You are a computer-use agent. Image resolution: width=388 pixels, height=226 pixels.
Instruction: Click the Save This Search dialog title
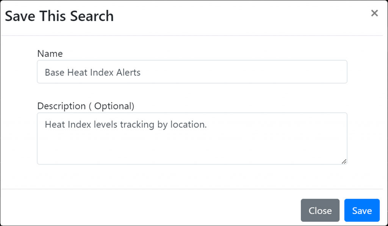[x=59, y=16]
